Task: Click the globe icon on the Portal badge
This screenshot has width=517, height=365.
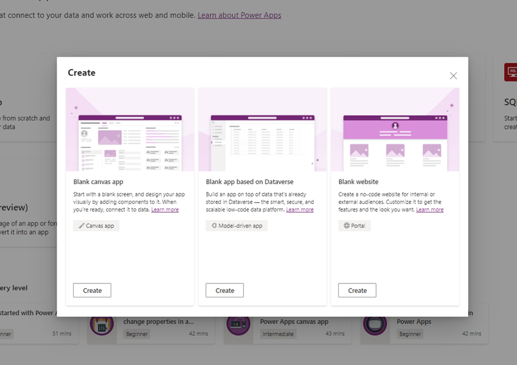Action: 345,225
